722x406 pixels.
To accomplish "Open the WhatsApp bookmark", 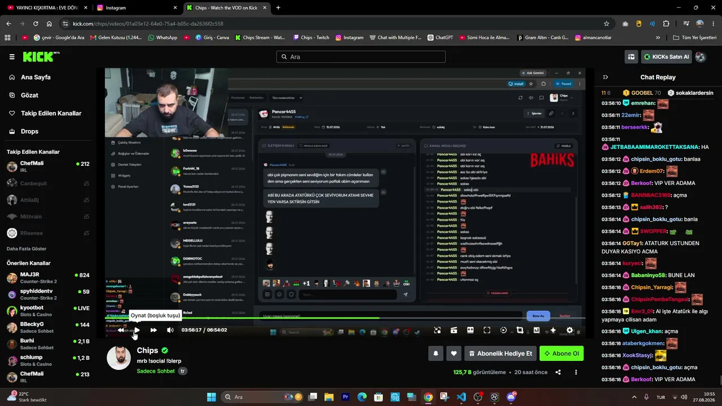I will [162, 38].
